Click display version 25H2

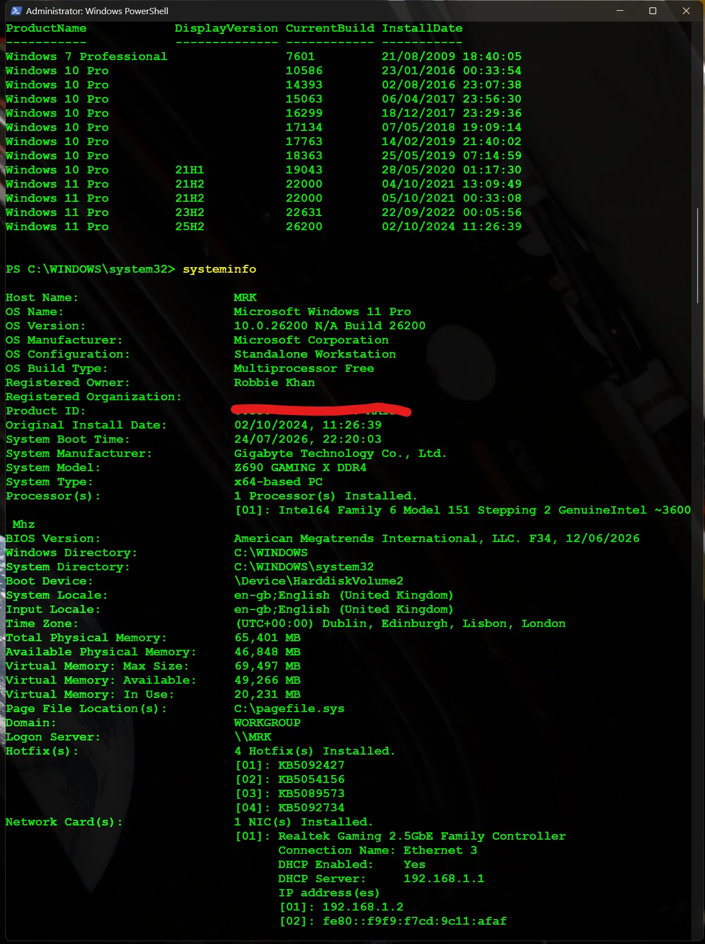tap(189, 227)
